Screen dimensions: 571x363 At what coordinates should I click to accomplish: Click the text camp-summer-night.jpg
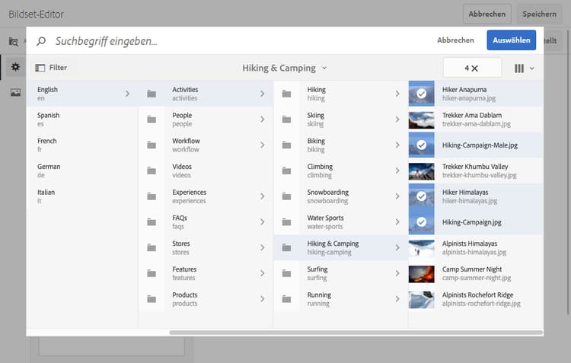point(477,278)
